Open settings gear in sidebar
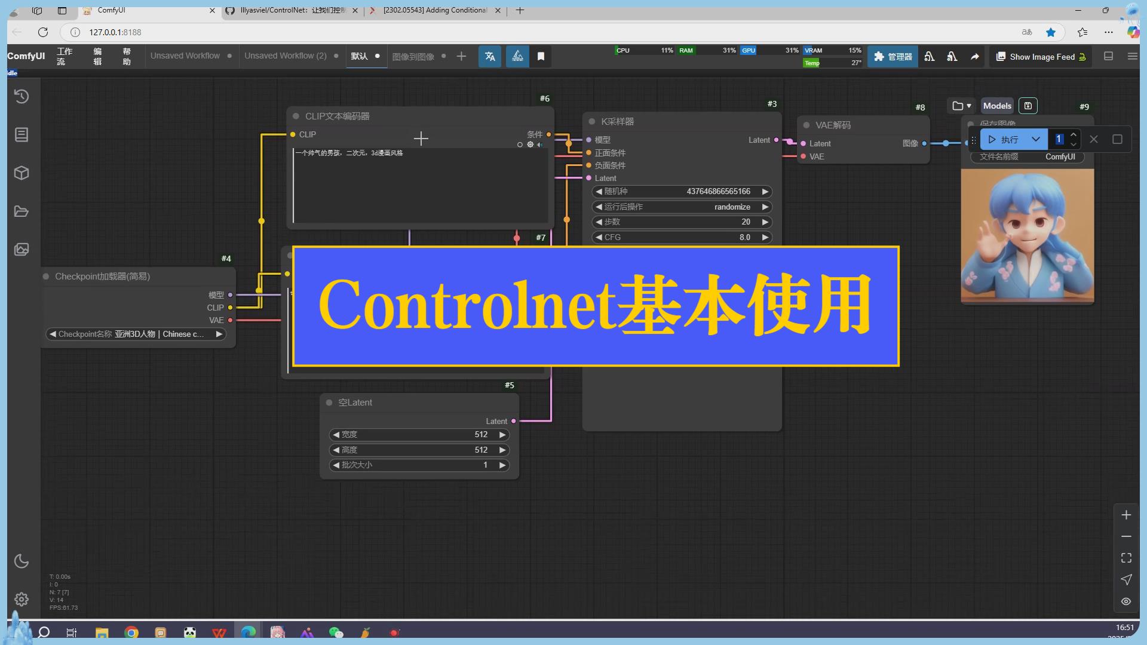The height and width of the screenshot is (645, 1147). coord(22,599)
